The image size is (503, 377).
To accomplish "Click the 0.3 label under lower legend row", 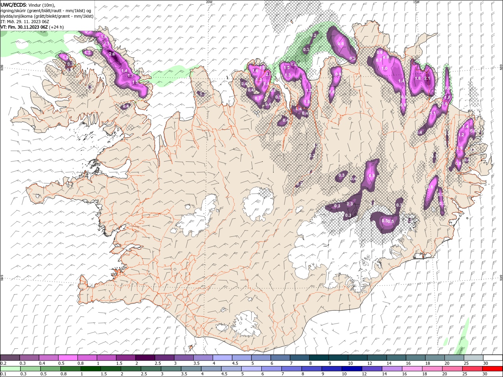I will [23, 374].
